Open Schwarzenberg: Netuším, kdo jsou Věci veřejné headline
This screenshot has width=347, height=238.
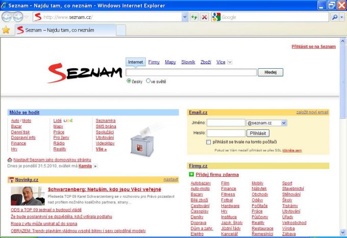pyautogui.click(x=105, y=190)
